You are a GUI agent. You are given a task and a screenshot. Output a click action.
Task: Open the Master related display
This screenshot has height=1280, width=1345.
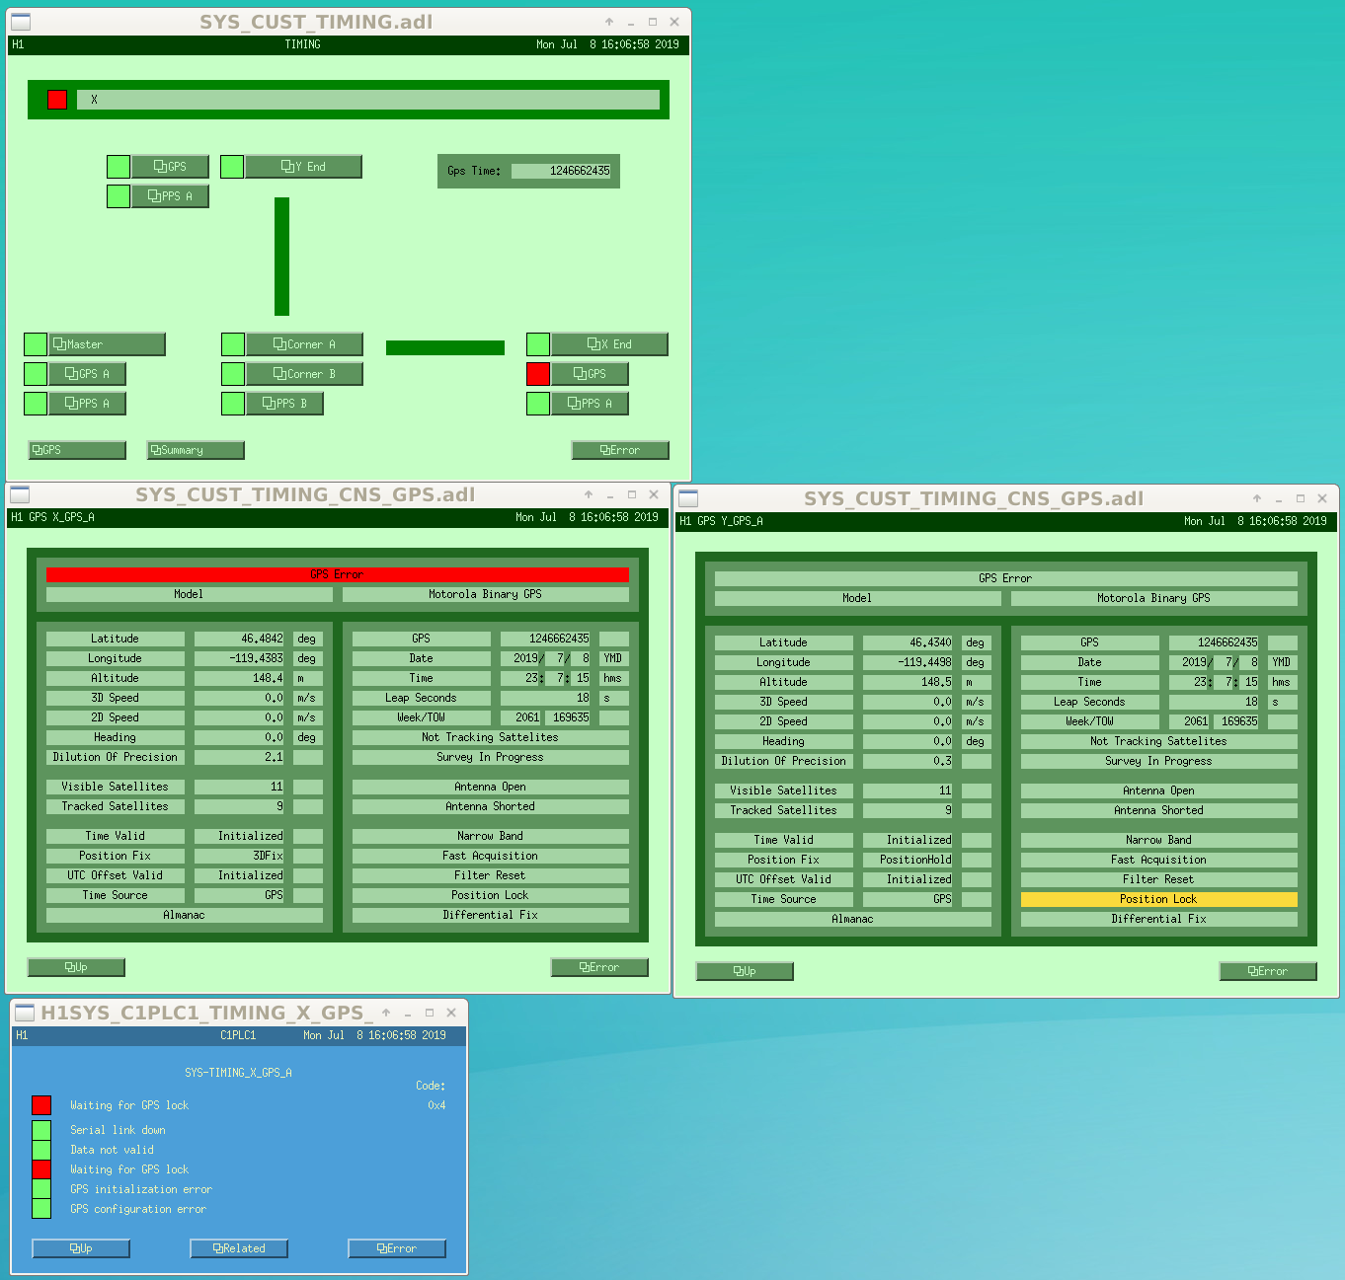coord(108,344)
